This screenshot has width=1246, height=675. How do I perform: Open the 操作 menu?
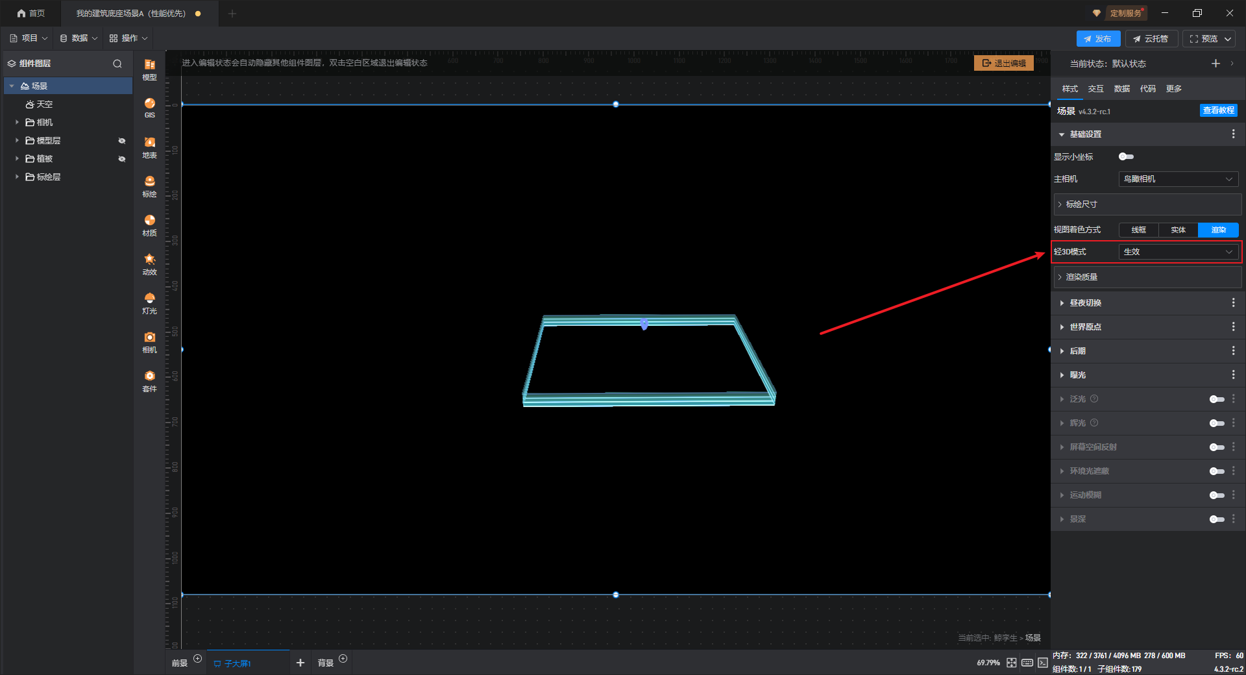[128, 38]
